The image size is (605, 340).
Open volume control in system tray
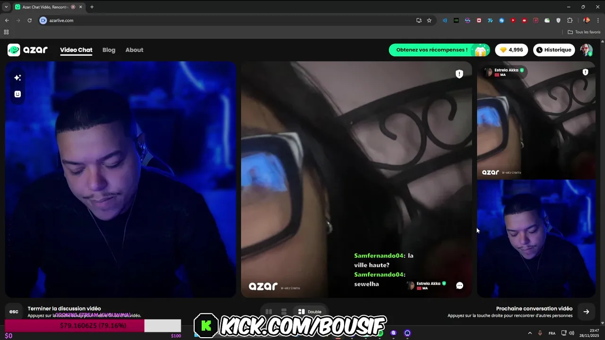point(571,333)
